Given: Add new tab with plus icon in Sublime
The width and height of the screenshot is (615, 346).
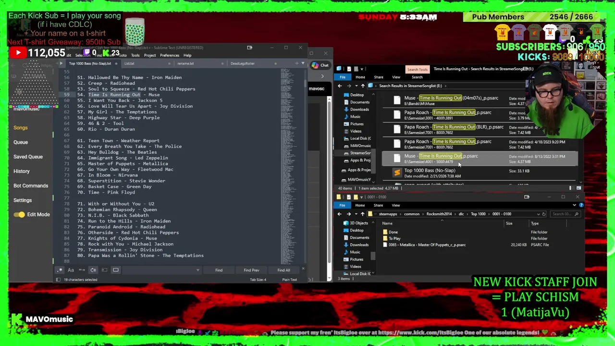Looking at the screenshot, I should tap(296, 63).
